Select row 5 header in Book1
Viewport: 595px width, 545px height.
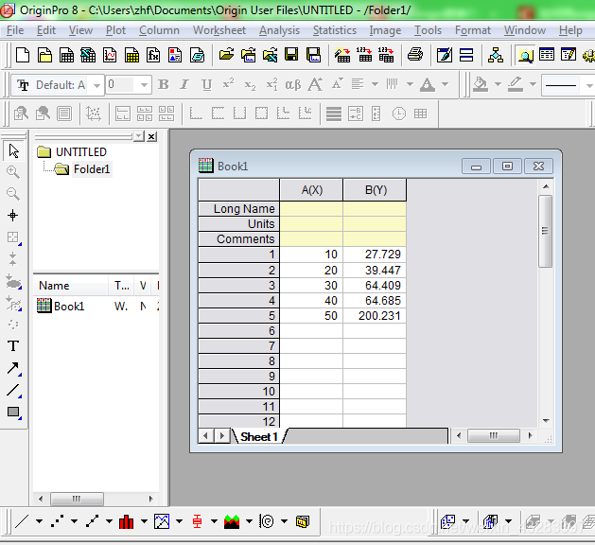click(x=239, y=315)
